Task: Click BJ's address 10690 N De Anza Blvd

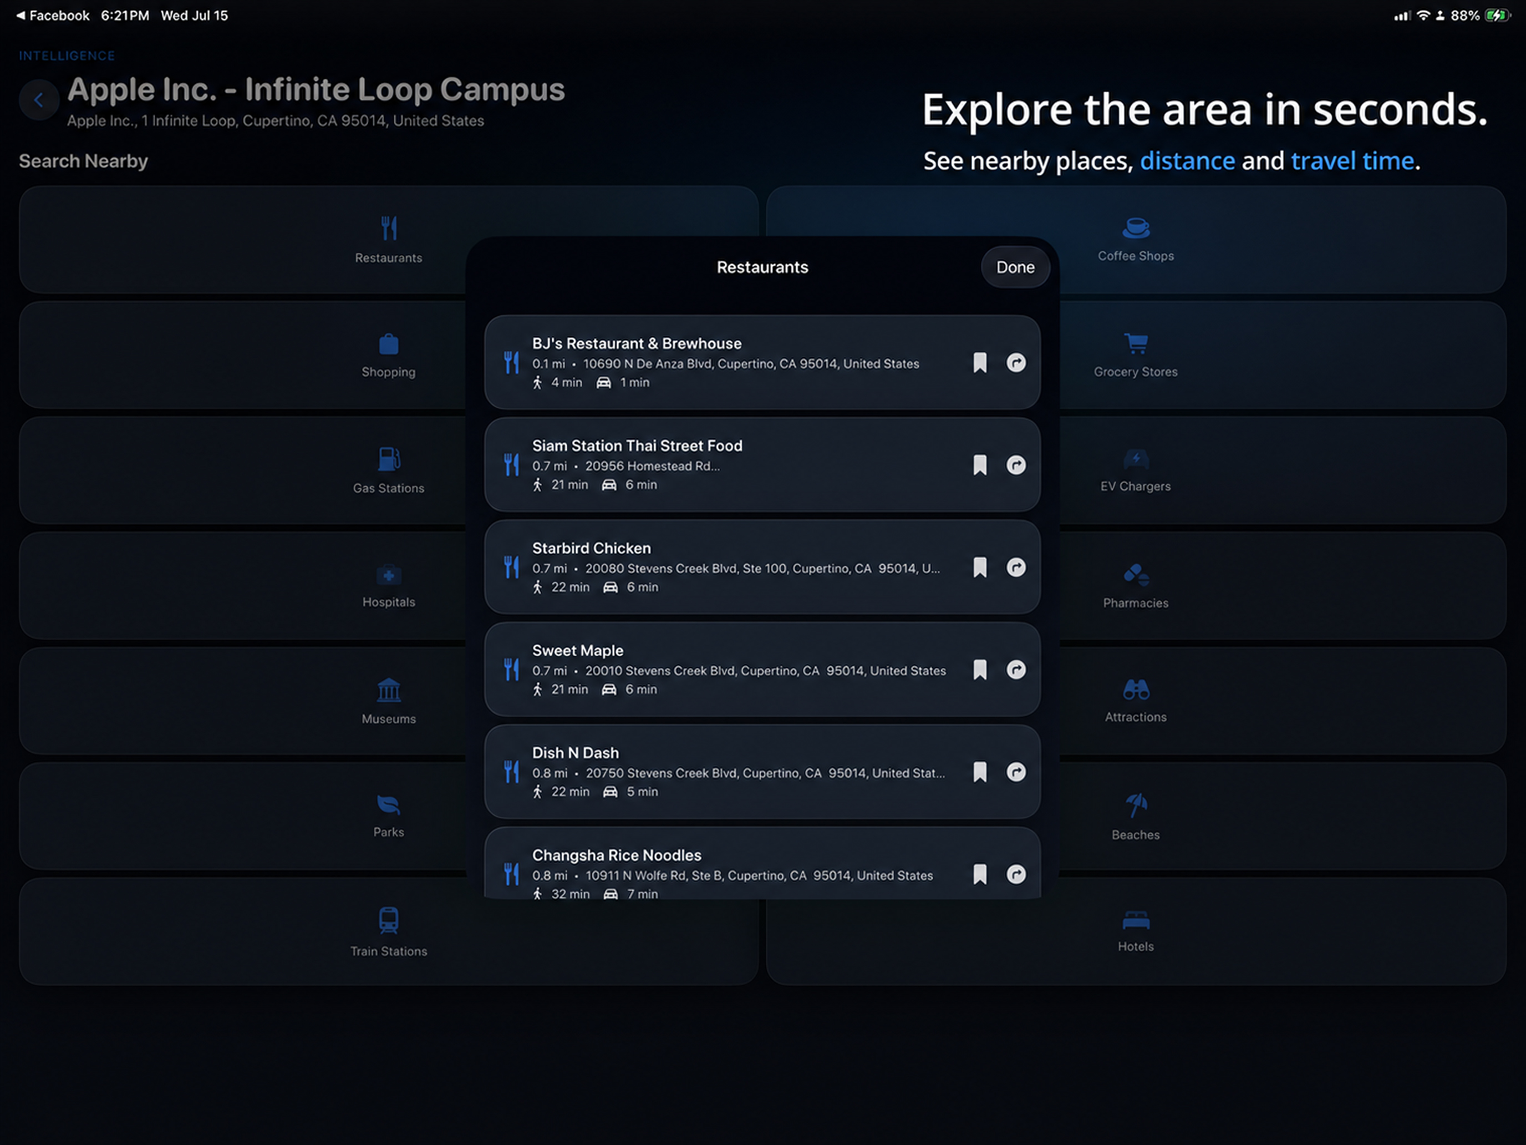Action: 751,364
